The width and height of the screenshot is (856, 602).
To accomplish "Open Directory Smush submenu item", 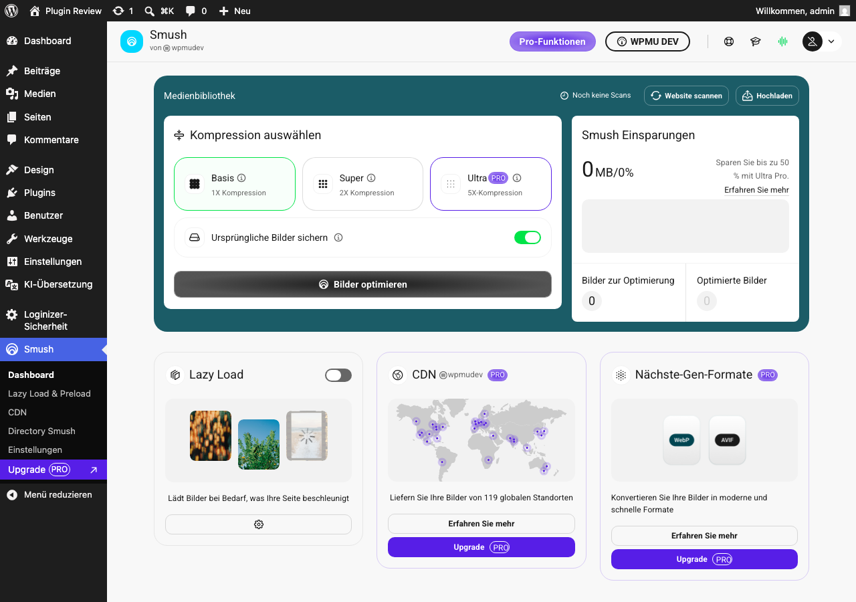I will pos(41,431).
